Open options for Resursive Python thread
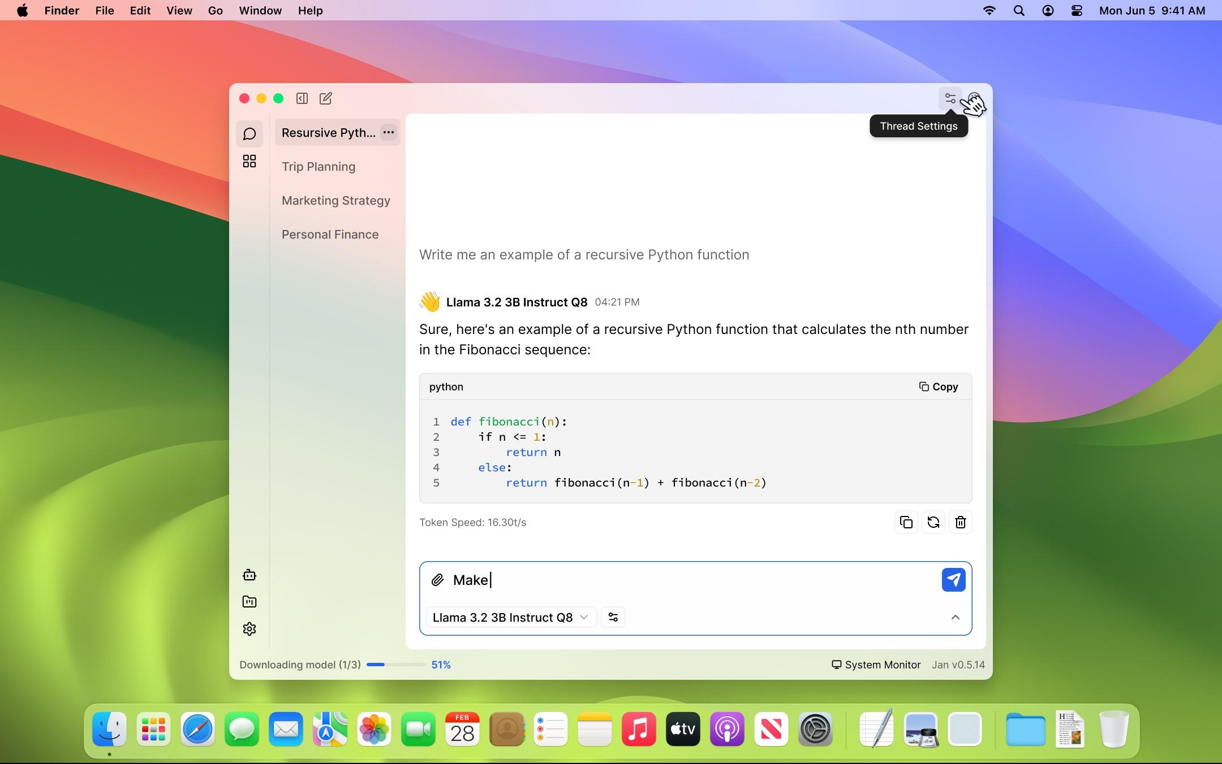The height and width of the screenshot is (764, 1222). (389, 132)
